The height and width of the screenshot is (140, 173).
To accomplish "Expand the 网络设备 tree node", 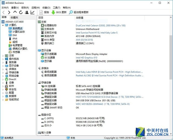I will [3, 76].
